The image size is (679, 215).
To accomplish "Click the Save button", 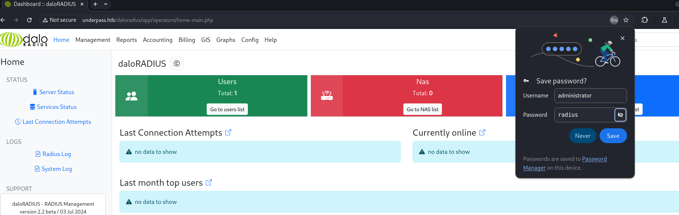I will [x=613, y=136].
